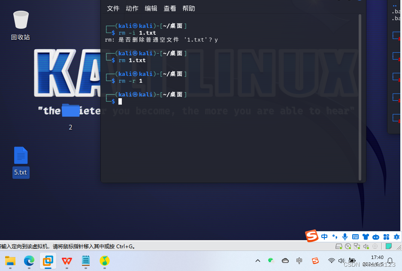402x271 pixels.
Task: Open QQ Music from the taskbar
Action: click(x=105, y=261)
